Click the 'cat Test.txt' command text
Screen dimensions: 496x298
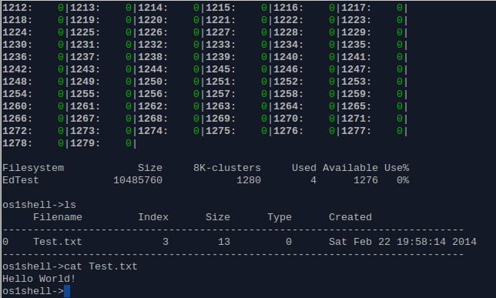pos(101,266)
